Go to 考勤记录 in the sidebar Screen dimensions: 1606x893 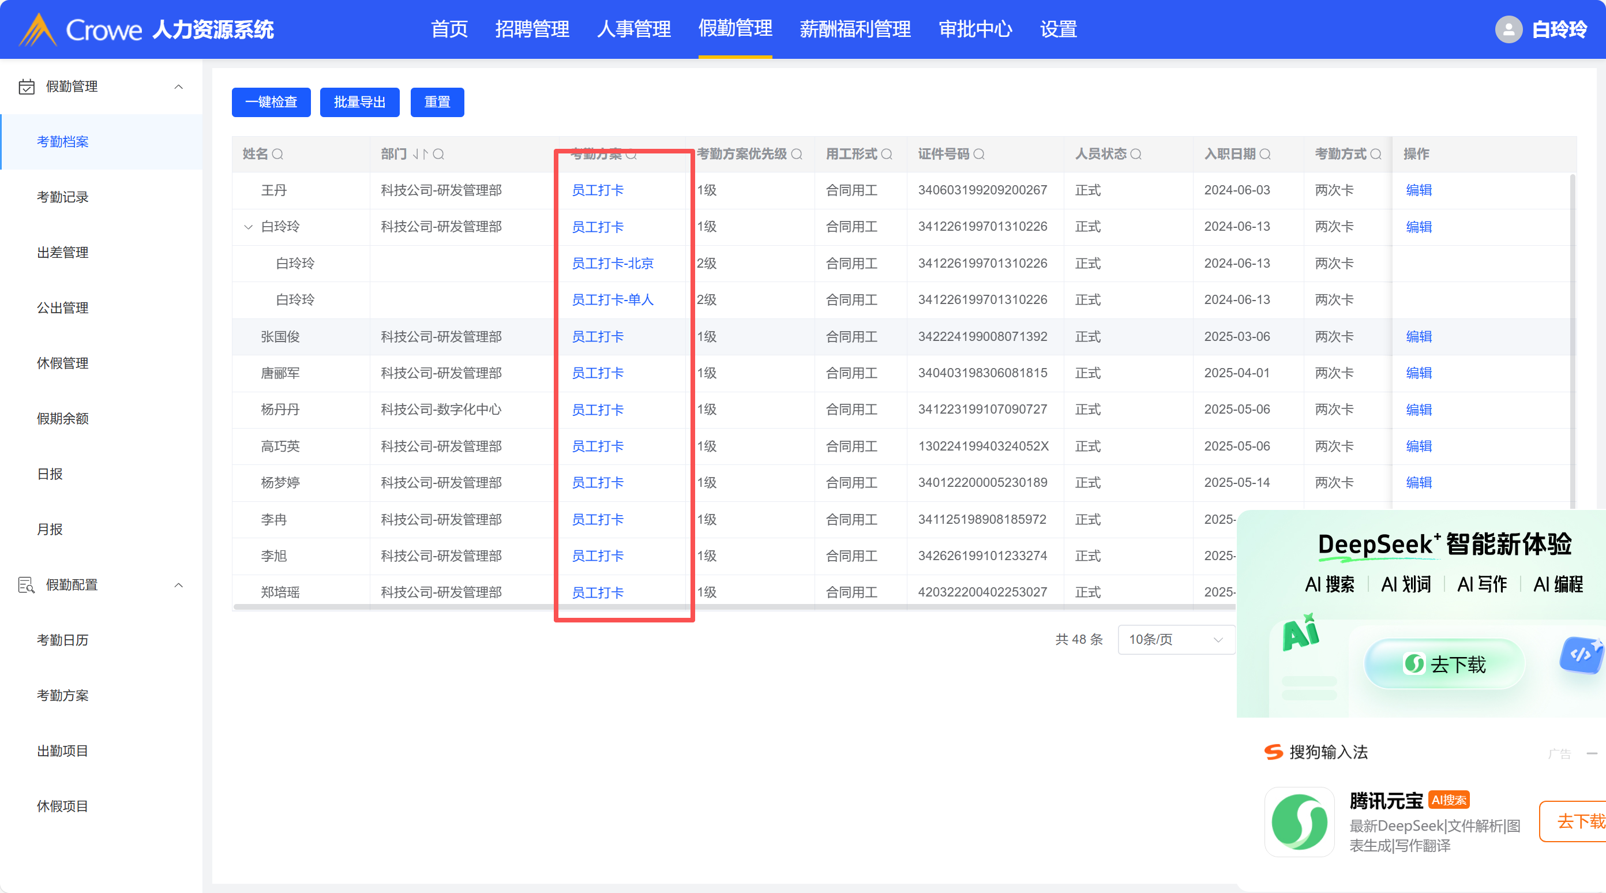click(62, 197)
